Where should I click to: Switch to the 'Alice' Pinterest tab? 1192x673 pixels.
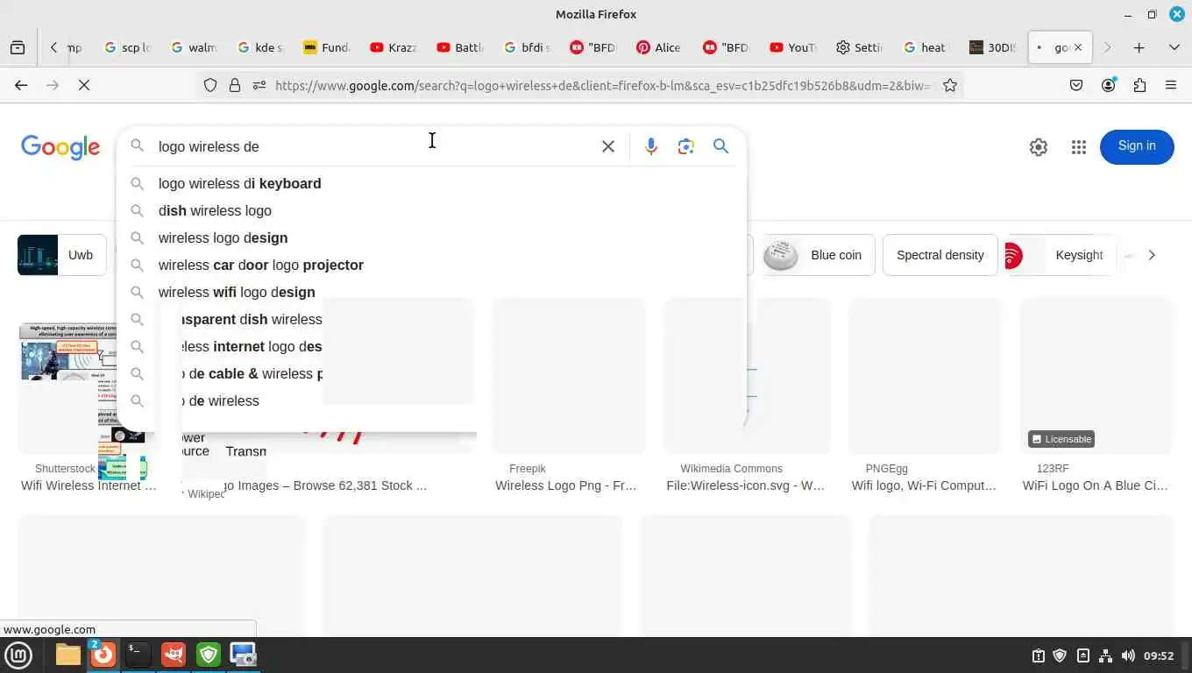(660, 48)
